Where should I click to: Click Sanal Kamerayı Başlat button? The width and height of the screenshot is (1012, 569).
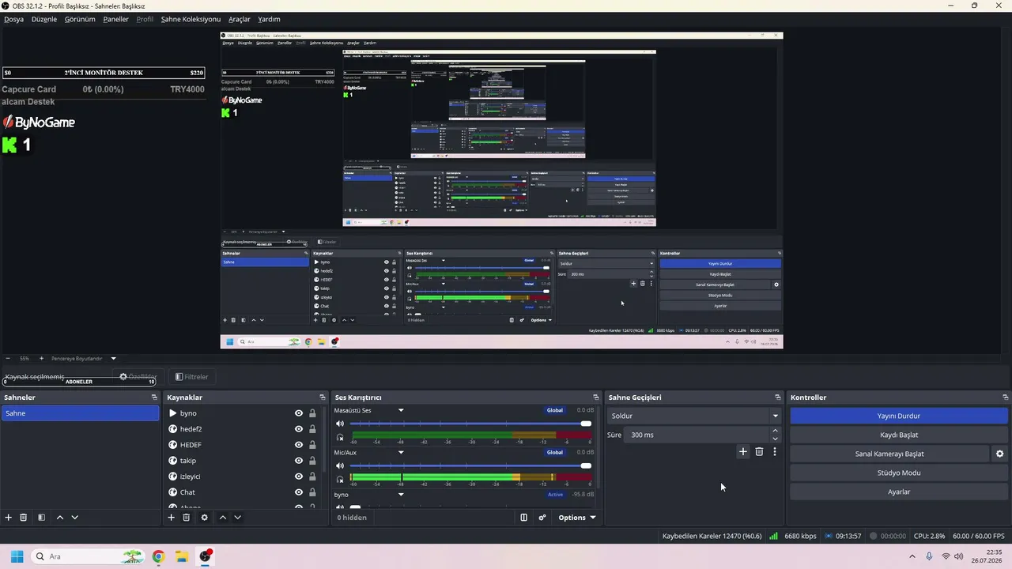pos(889,454)
